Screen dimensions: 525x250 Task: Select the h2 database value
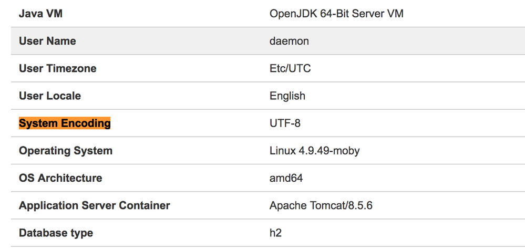coord(275,233)
